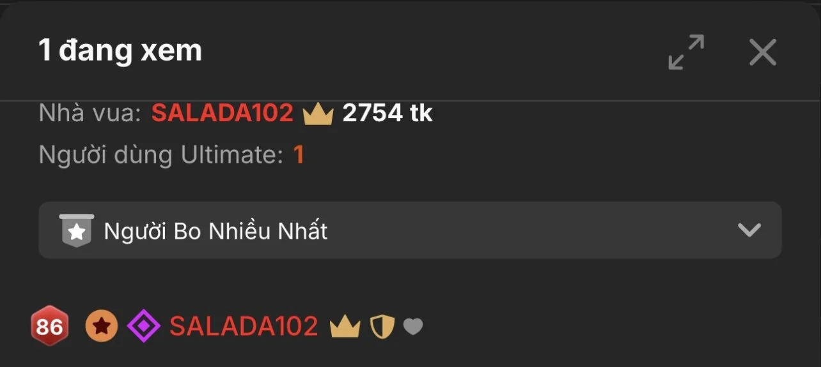Click the orange star badge icon
The image size is (821, 367).
102,327
